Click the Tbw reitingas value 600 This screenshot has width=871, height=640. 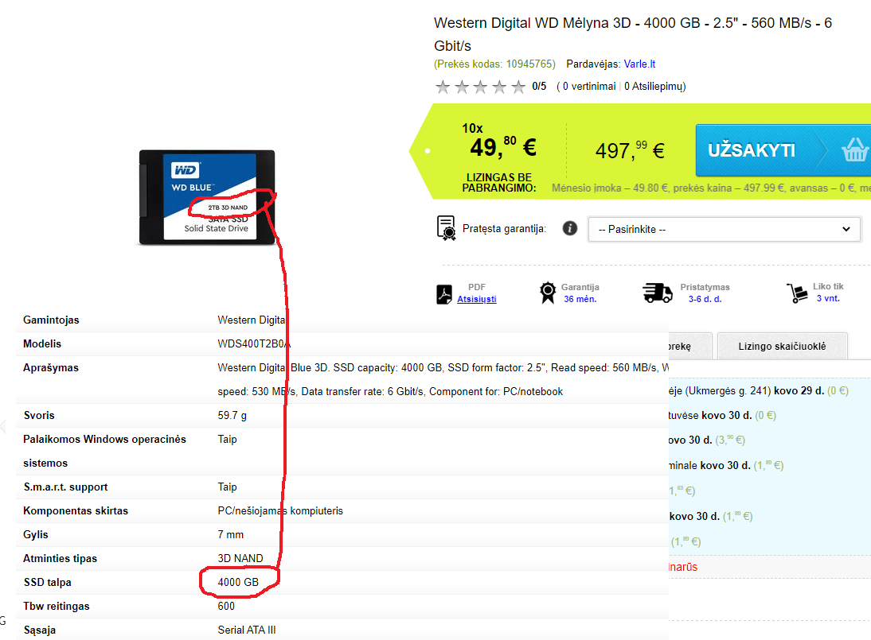coord(226,606)
